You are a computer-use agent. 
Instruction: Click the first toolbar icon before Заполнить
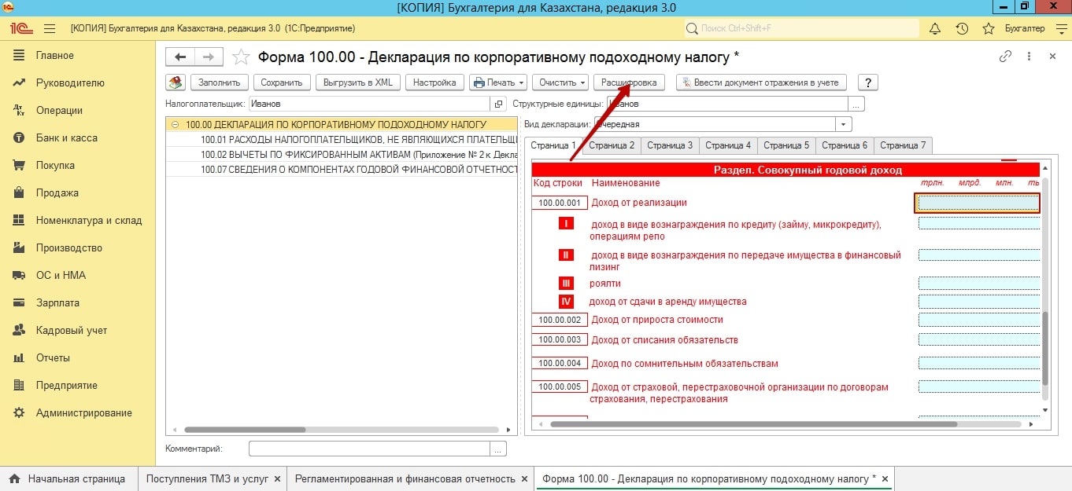click(176, 82)
